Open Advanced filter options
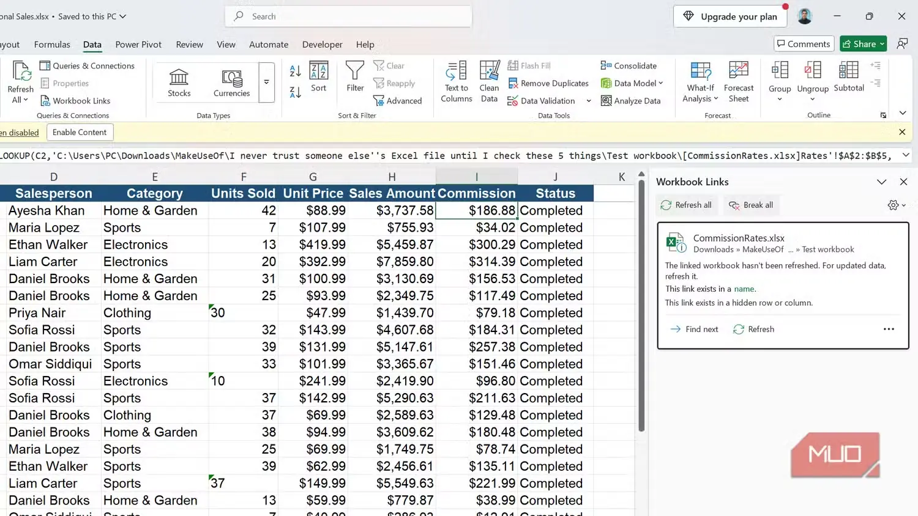 (x=398, y=101)
